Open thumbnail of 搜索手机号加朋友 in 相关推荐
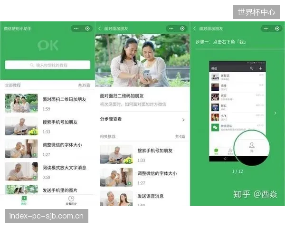Image resolution: width=285 pixels, height=228 pixels. click(x=116, y=154)
